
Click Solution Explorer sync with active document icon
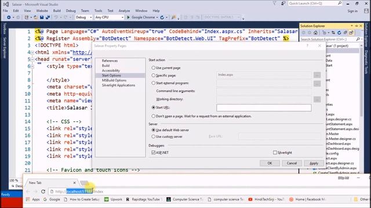tap(333, 32)
